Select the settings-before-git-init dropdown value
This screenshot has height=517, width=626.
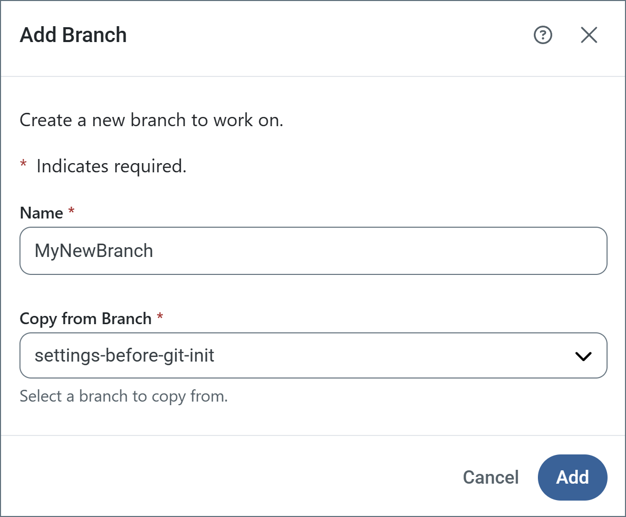click(x=124, y=355)
